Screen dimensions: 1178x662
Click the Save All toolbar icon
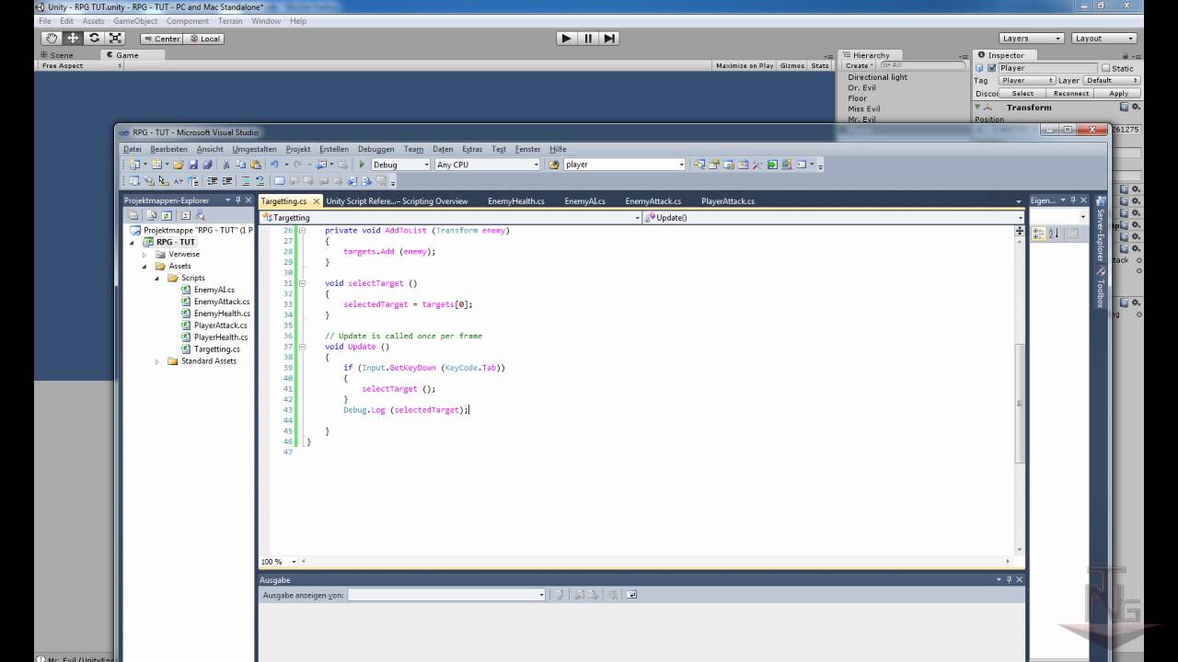[207, 165]
